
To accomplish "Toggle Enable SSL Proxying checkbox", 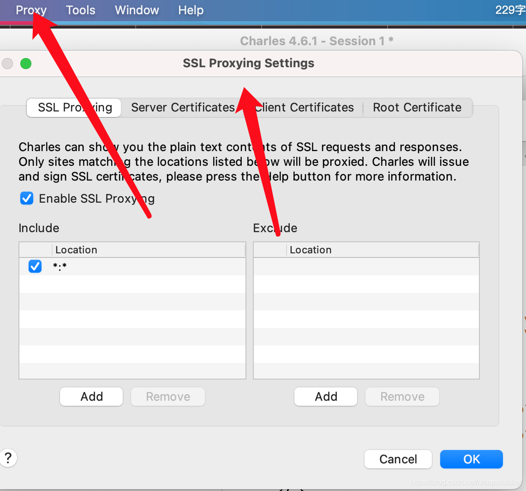I will [x=26, y=198].
